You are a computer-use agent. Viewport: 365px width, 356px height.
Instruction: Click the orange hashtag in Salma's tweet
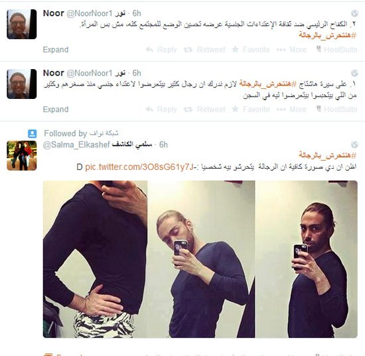[x=328, y=155]
